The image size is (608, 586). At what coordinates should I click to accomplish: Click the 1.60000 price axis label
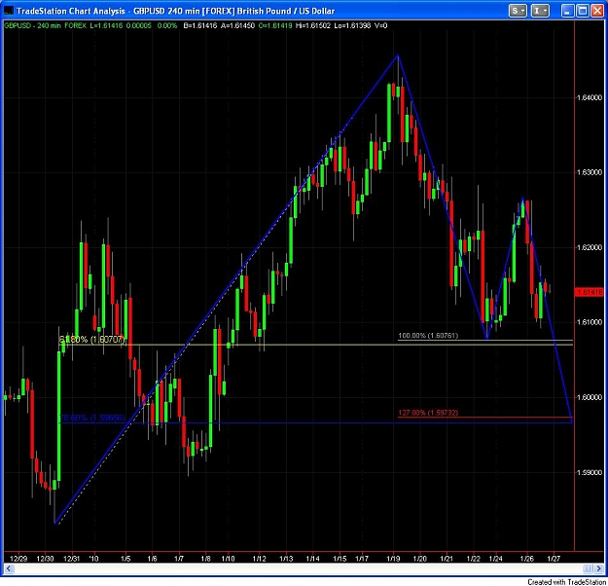(590, 398)
